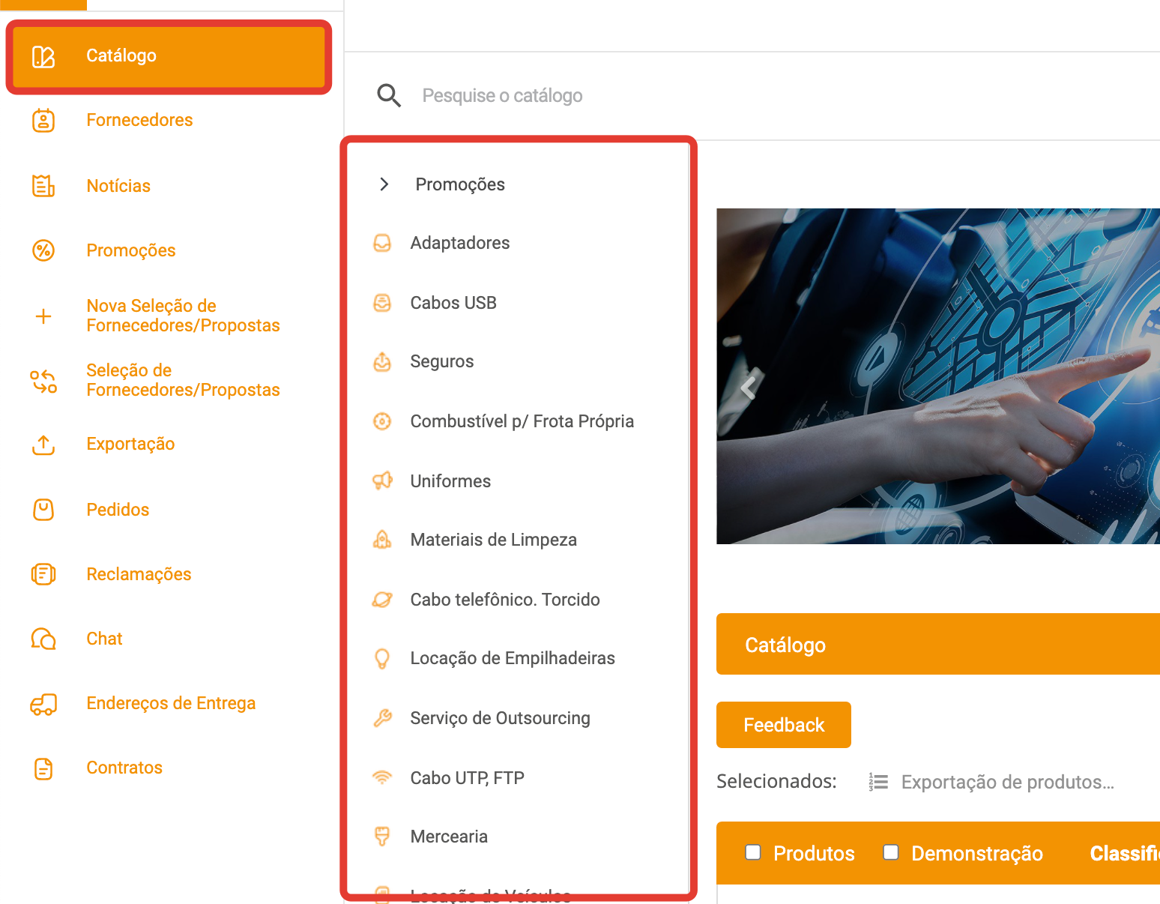Screen dimensions: 1160x904
Task: Enable the Demonstração checkbox
Action: click(x=891, y=852)
